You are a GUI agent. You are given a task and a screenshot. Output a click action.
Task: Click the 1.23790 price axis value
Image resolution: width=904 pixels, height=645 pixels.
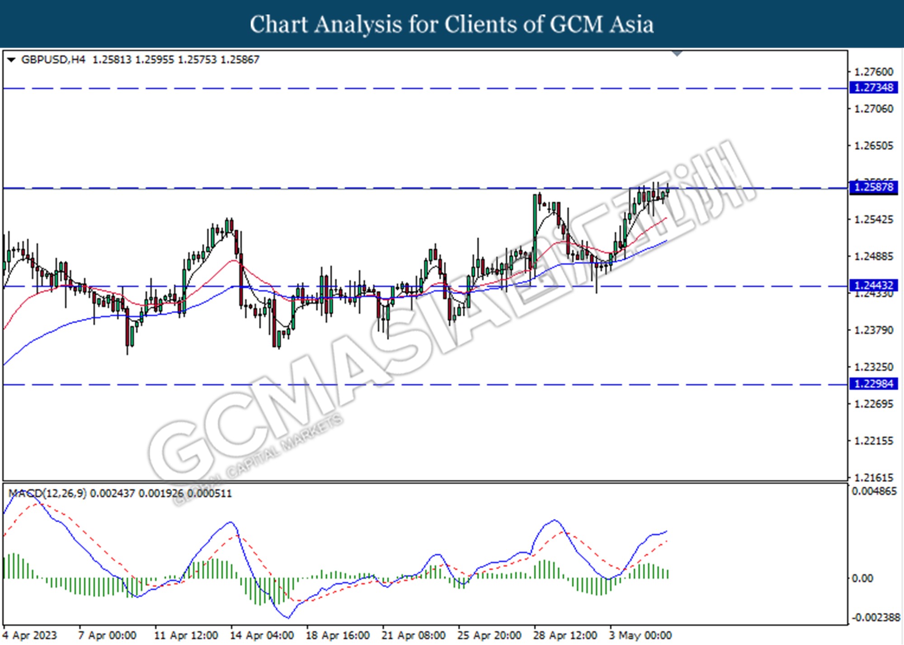pos(873,330)
